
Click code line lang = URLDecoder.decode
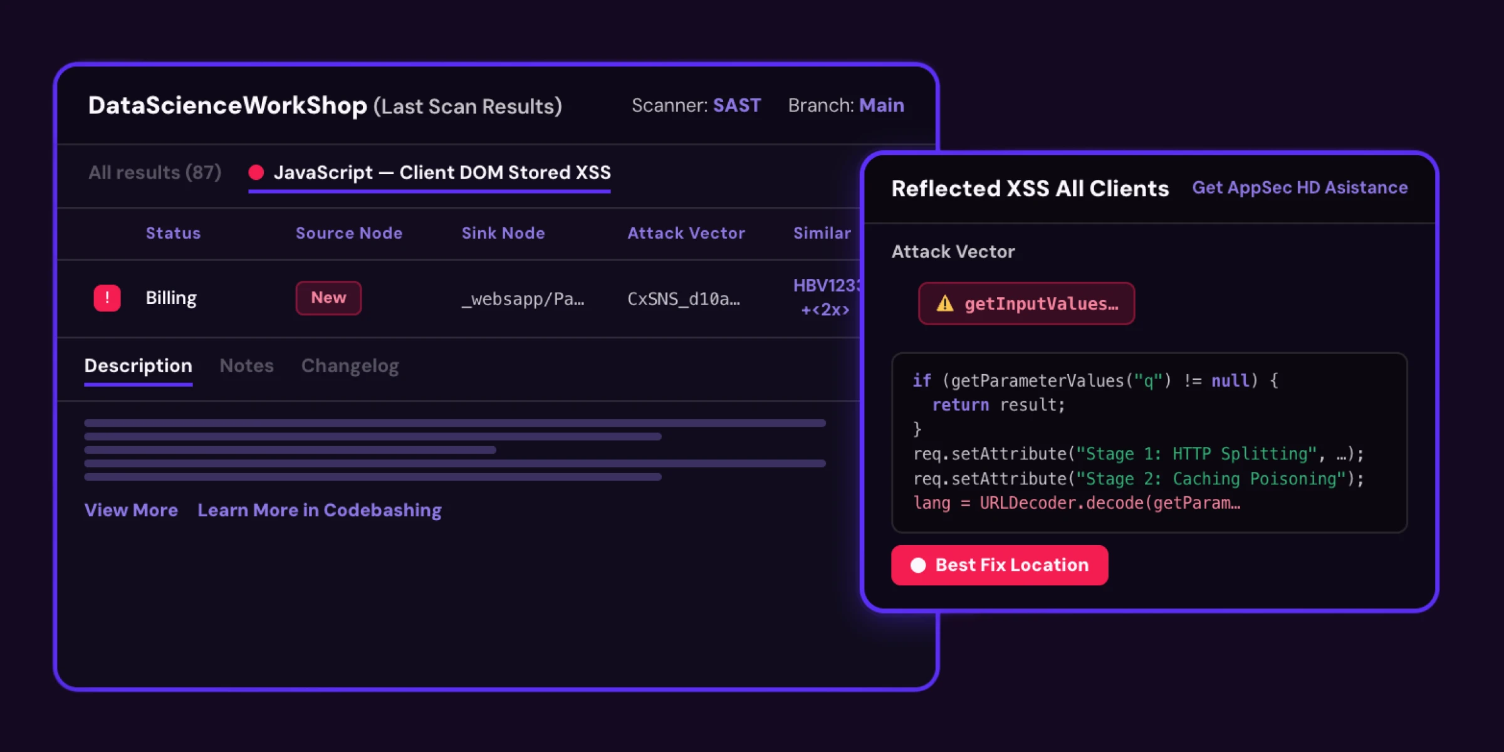(x=1077, y=503)
